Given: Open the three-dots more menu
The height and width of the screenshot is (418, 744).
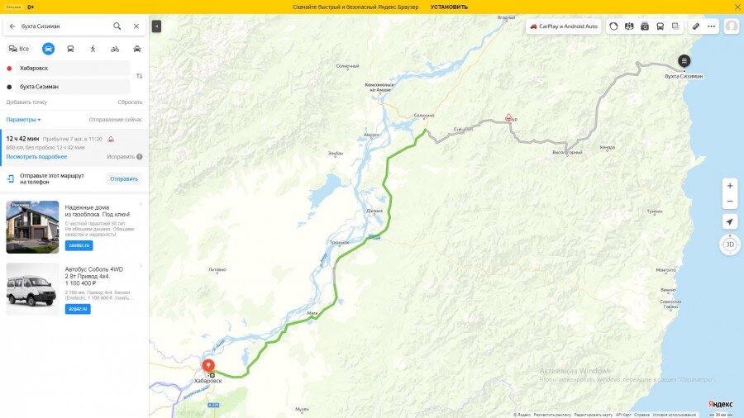Looking at the screenshot, I should coord(711,26).
